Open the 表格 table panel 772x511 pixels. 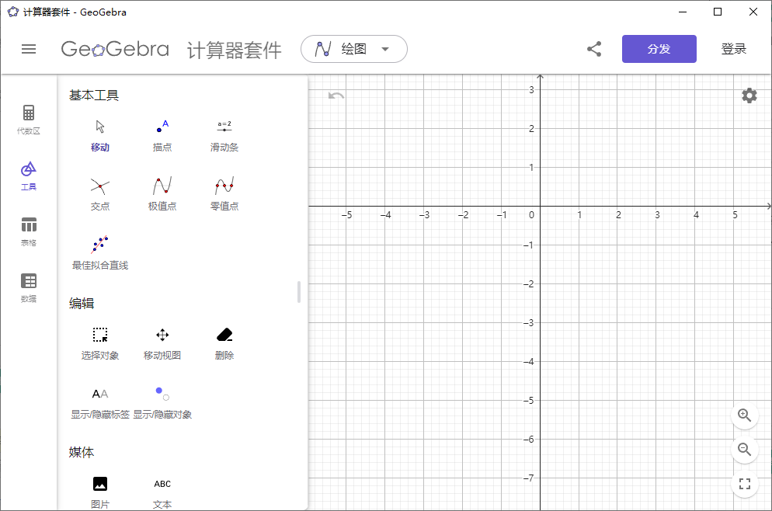tap(29, 231)
